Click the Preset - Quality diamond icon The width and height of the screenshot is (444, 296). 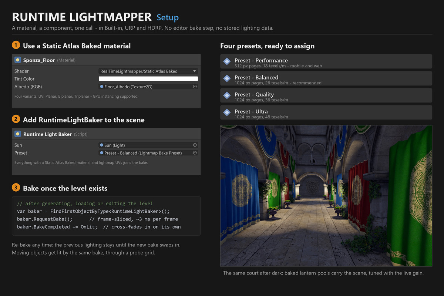pos(227,95)
